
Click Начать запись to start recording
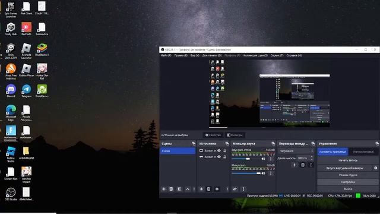coord(348,160)
